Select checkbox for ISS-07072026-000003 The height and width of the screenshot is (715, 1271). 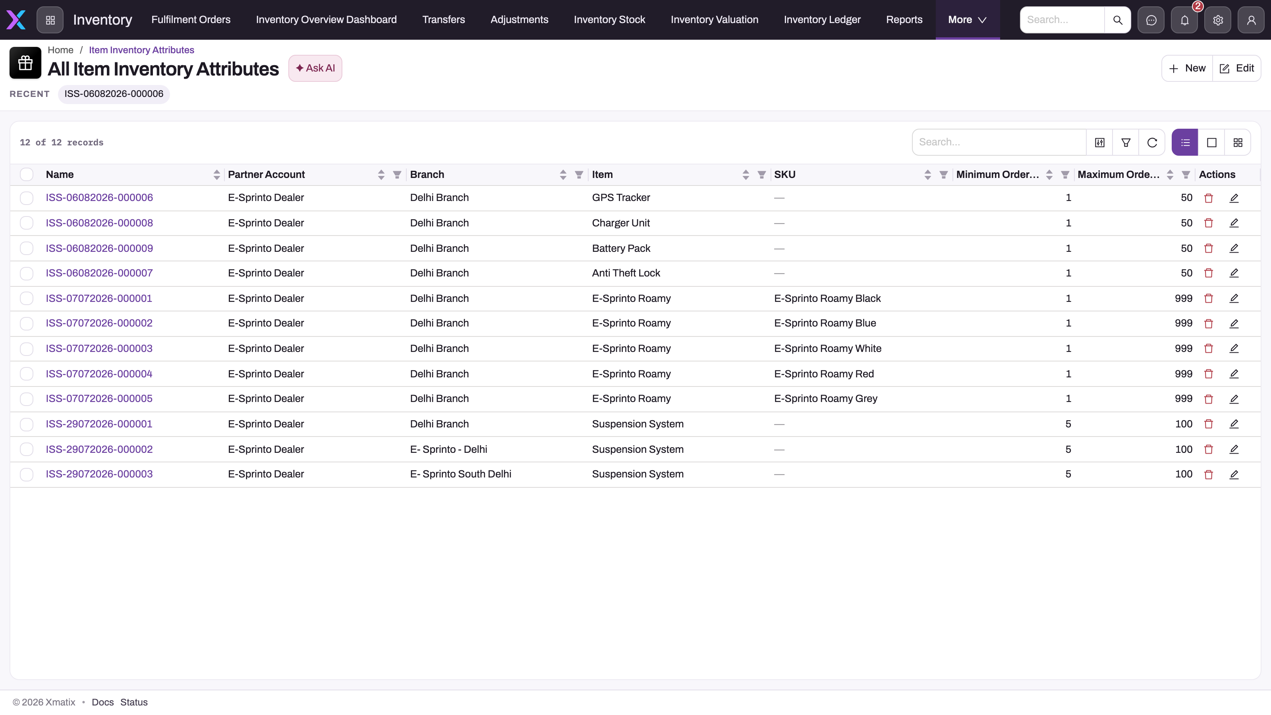[x=27, y=349]
